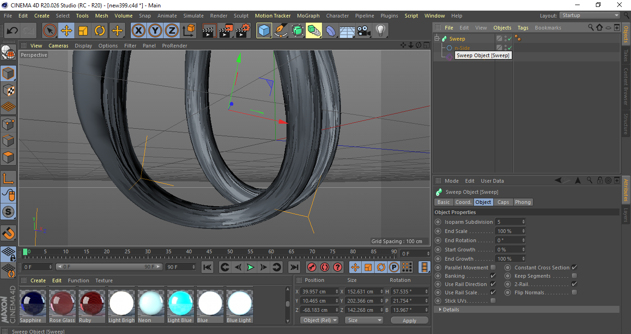Switch to the Coord. tab
This screenshot has width=631, height=334.
click(x=463, y=202)
